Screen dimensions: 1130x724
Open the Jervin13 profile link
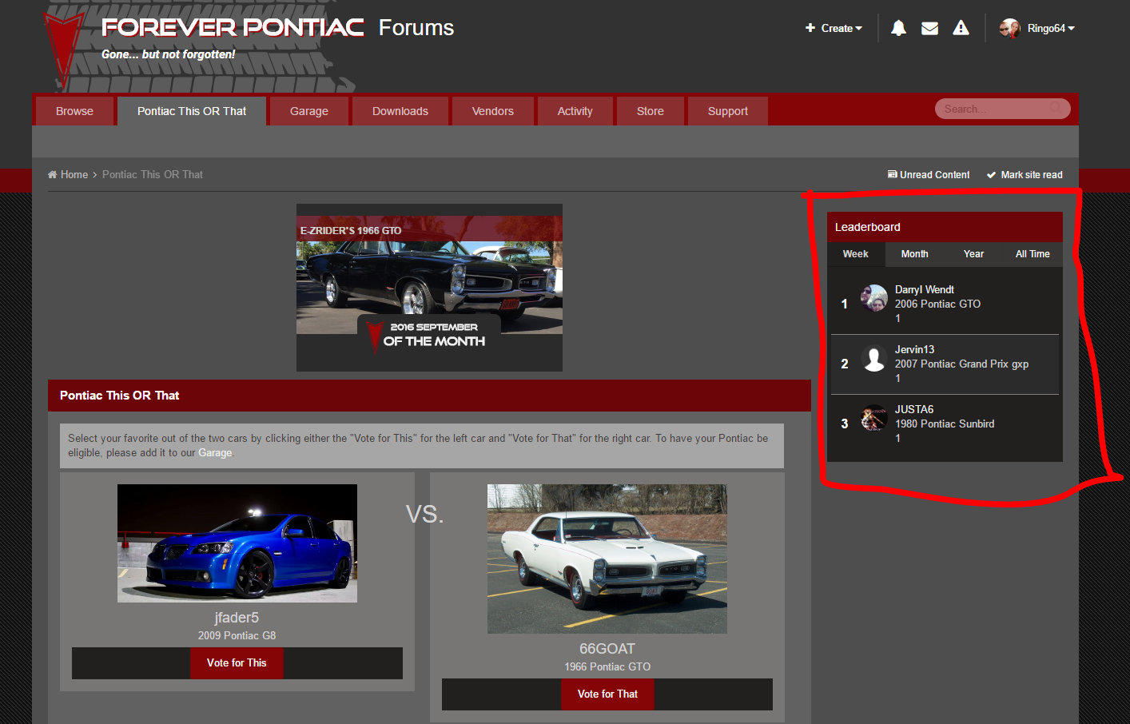point(914,349)
